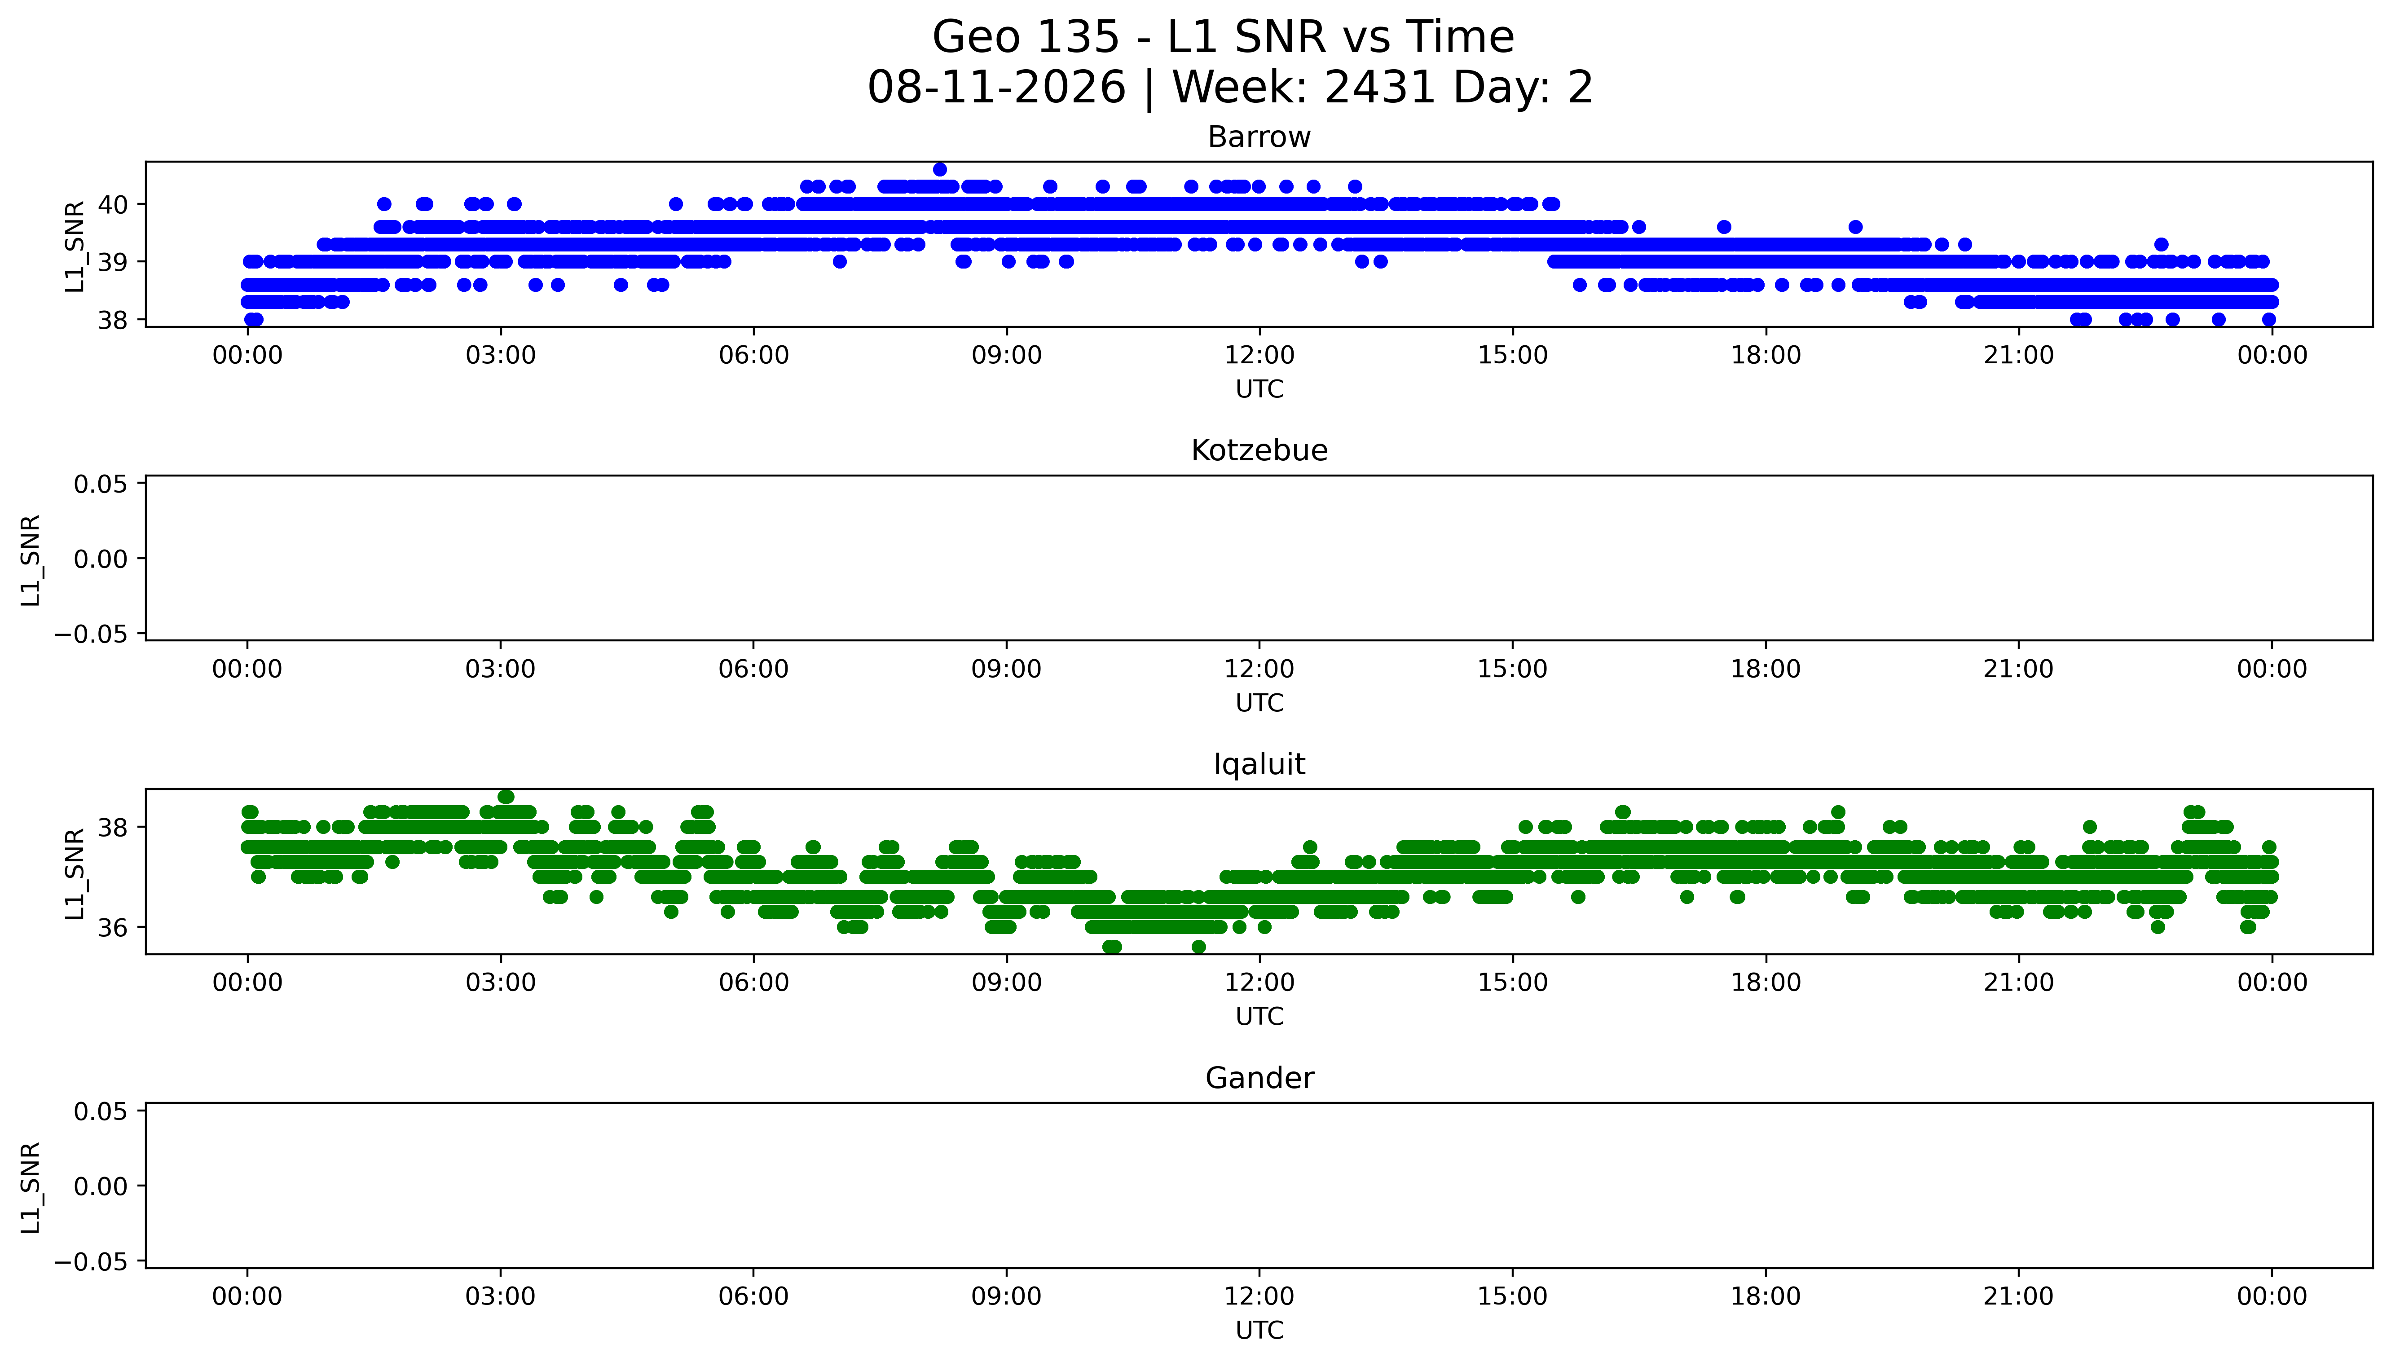The height and width of the screenshot is (1362, 2391).
Task: Click the Barrow subplot title
Action: 1259,137
